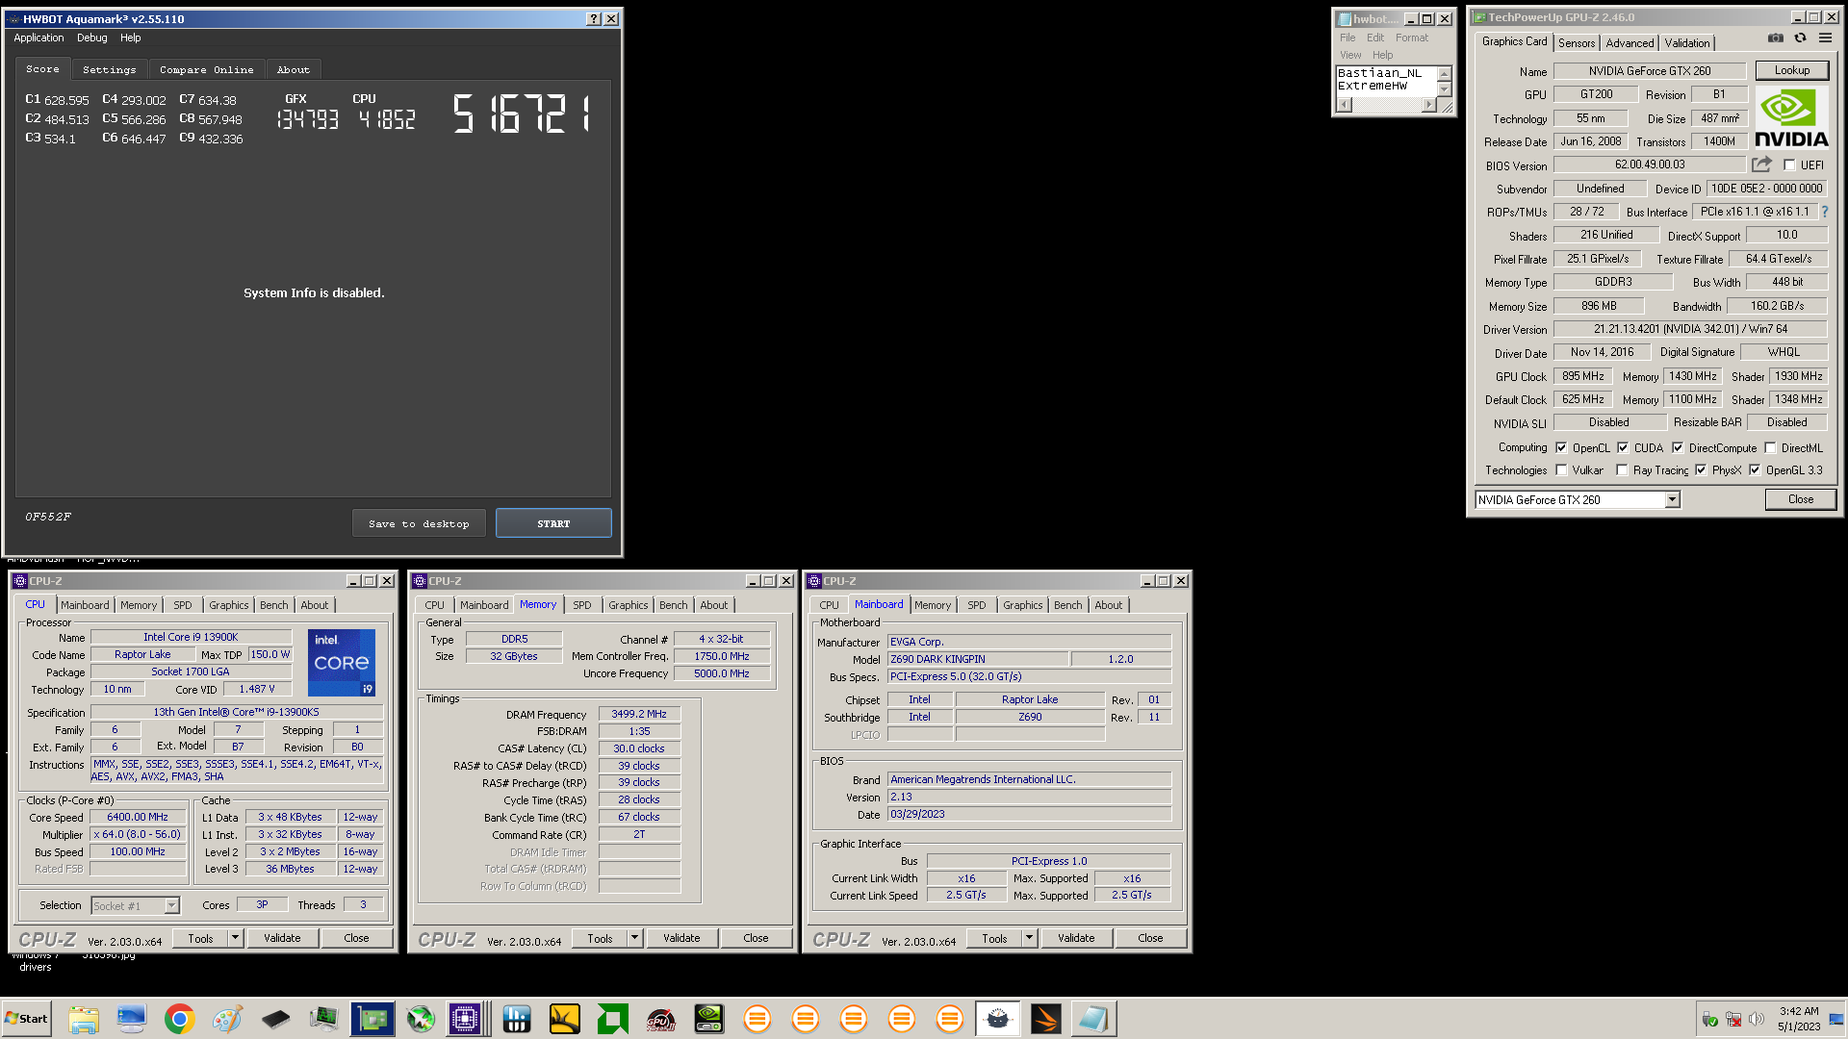Open the Paint palette taskbar icon
This screenshot has height=1039, width=1848.
[228, 1019]
